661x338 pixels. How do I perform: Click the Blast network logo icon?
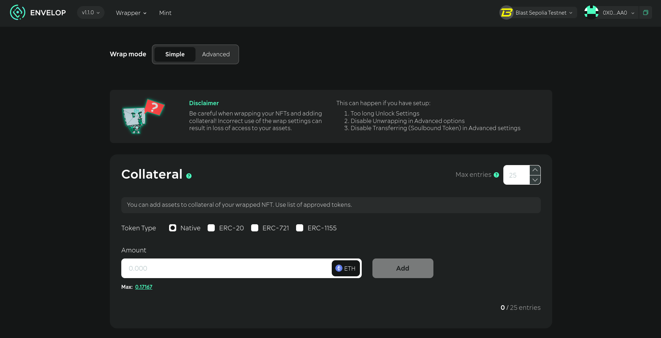(x=506, y=13)
